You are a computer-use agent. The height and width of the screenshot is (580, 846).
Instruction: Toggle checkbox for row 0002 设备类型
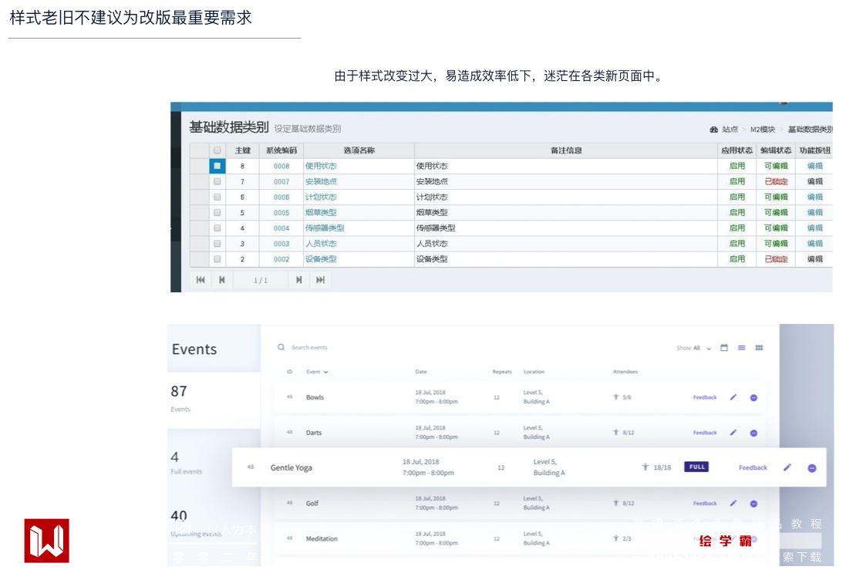[217, 259]
